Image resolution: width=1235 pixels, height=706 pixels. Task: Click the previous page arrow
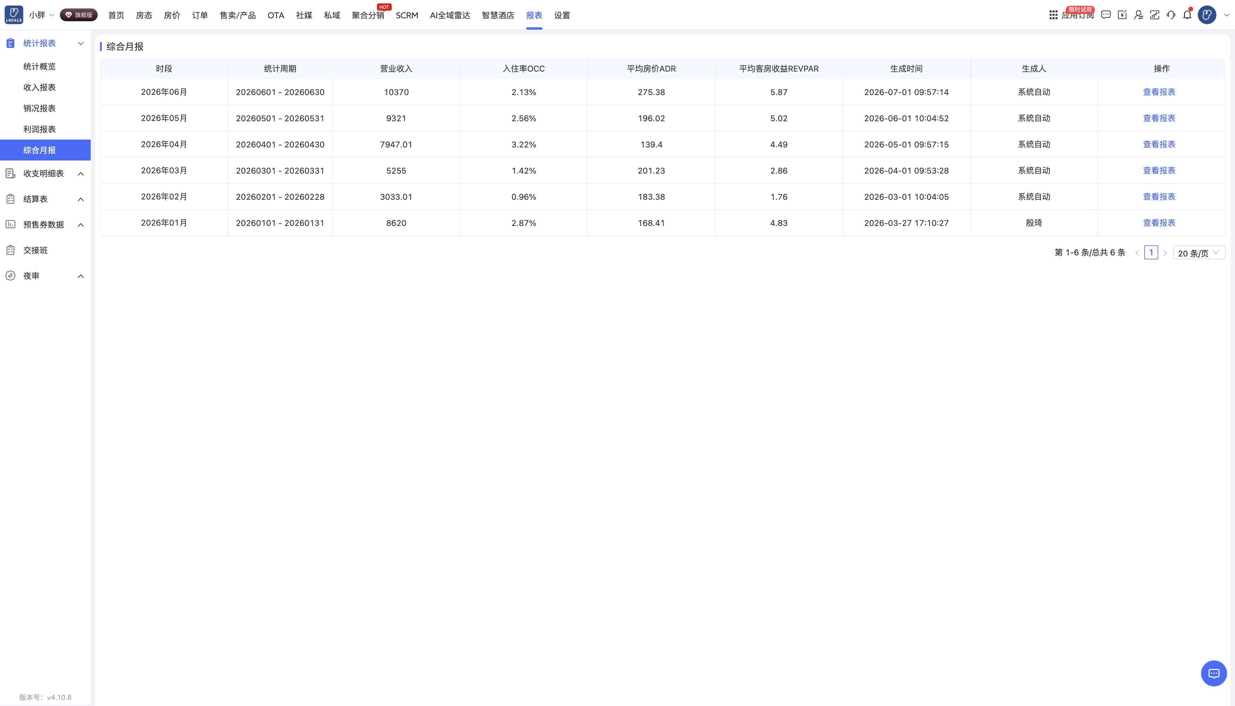pyautogui.click(x=1137, y=253)
